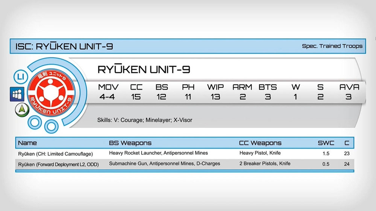The height and width of the screenshot is (211, 376).
Task: Click the 2 Breaker Pistols, Knife cell
Action: click(265, 164)
